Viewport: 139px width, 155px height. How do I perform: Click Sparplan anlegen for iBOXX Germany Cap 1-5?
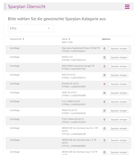(x=119, y=141)
